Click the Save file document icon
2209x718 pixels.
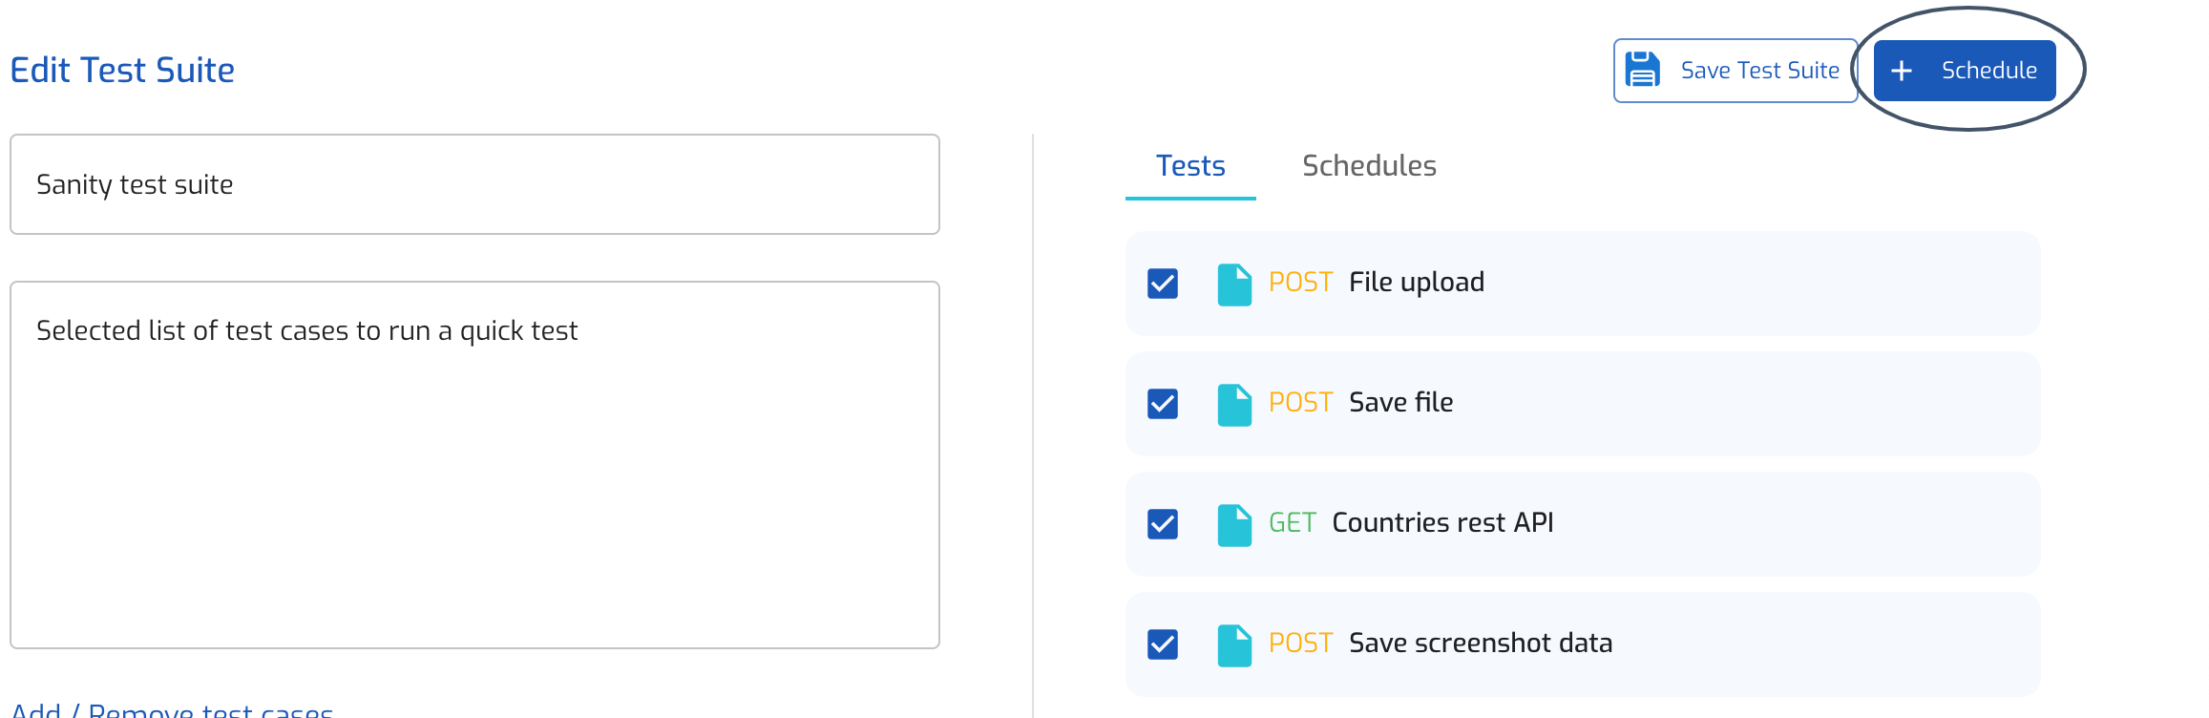click(x=1234, y=405)
